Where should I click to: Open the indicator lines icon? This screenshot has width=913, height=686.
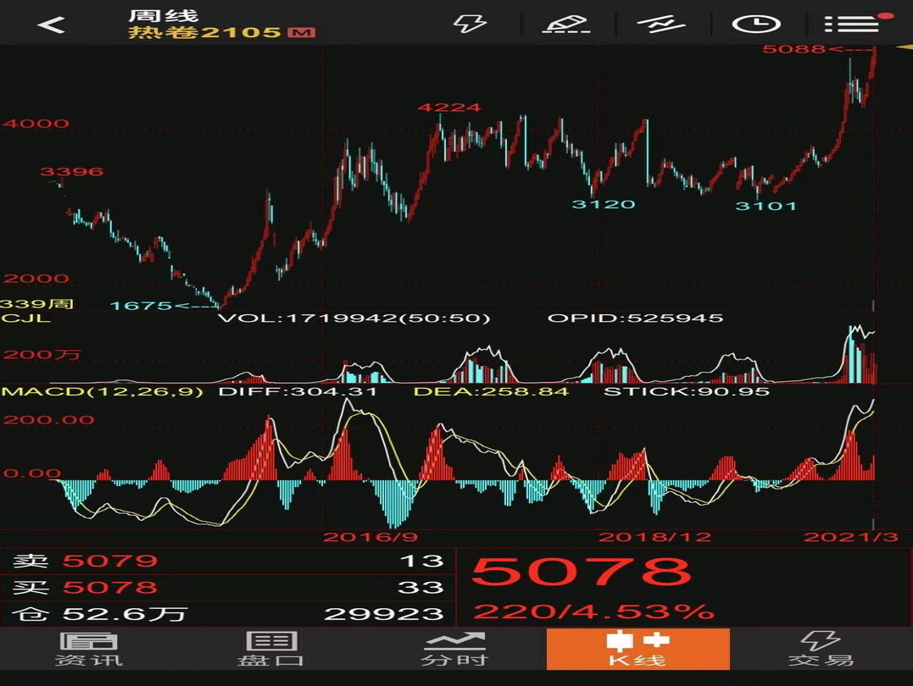point(661,23)
